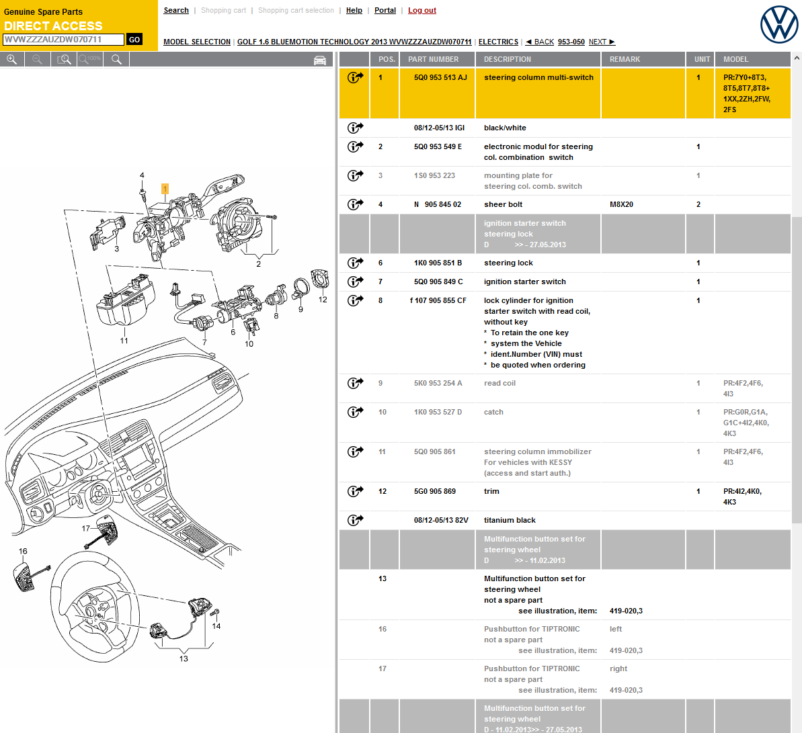Image resolution: width=802 pixels, height=733 pixels.
Task: Click highlighted callout 1 in diagram
Action: [165, 189]
